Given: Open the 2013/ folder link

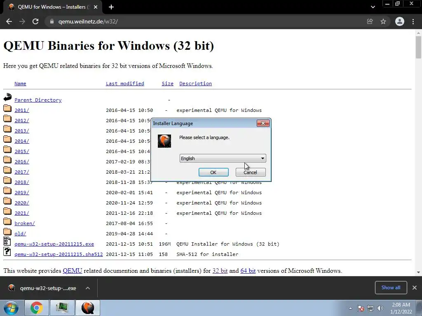Looking at the screenshot, I should point(22,131).
